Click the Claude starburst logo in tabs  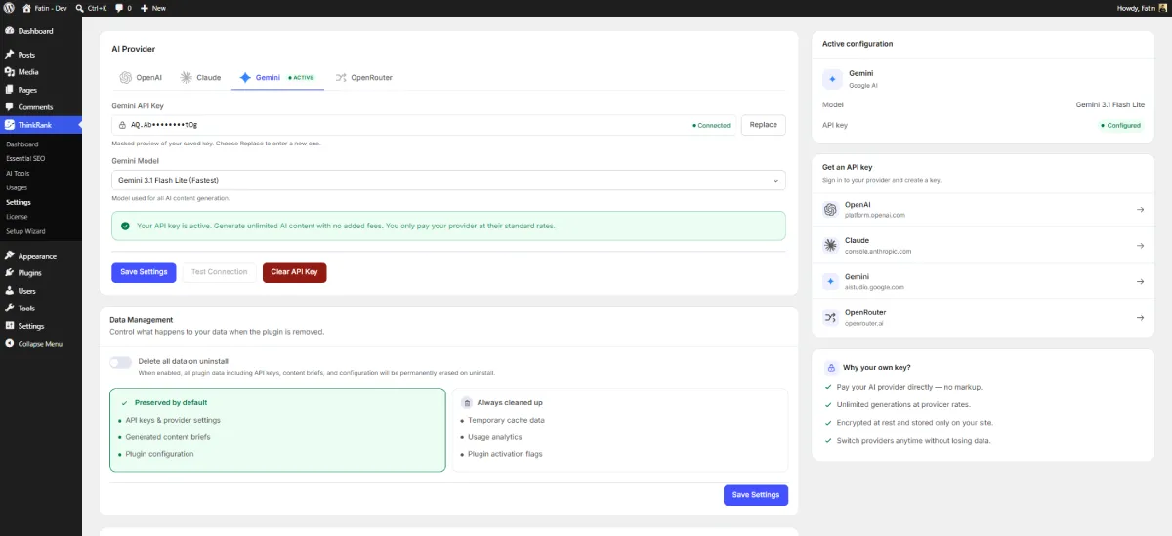click(187, 77)
